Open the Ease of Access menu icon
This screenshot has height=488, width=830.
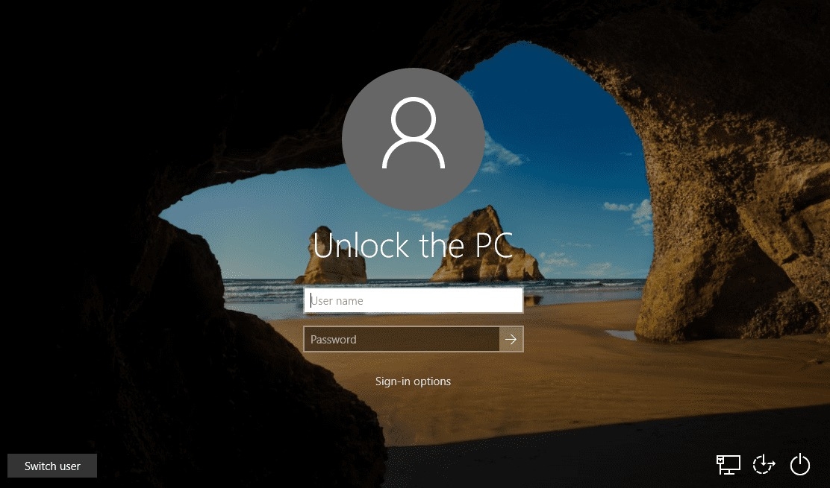764,464
